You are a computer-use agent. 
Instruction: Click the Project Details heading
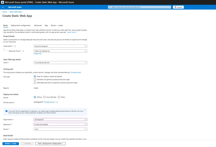click(9, 36)
